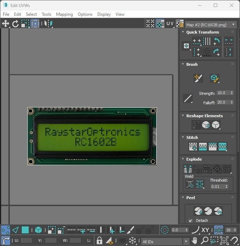Click the Target Weld icon
240x246 pixels.
click(x=190, y=184)
